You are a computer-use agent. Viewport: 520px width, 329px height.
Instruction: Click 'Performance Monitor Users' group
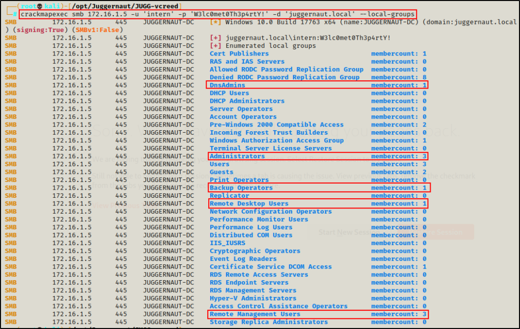258,220
